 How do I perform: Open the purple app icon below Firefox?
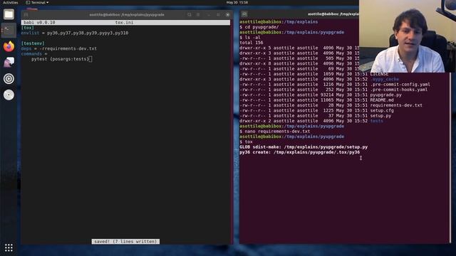[9, 63]
